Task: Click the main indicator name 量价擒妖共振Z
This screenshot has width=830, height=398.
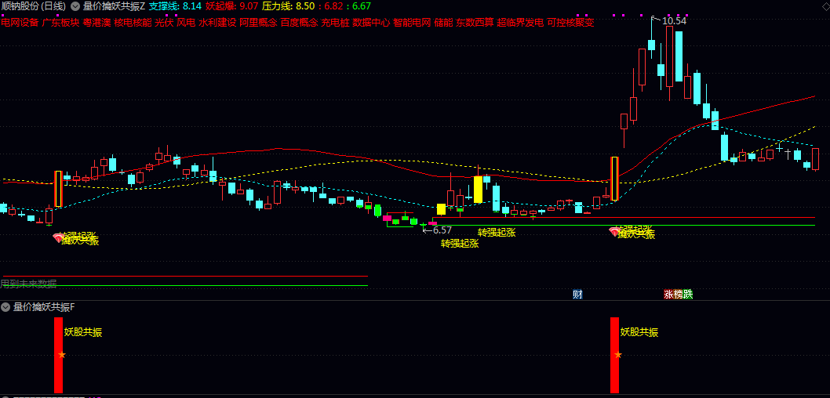Action: coord(114,7)
